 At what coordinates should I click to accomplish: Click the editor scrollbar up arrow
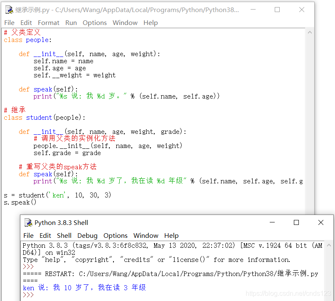pos(310,32)
